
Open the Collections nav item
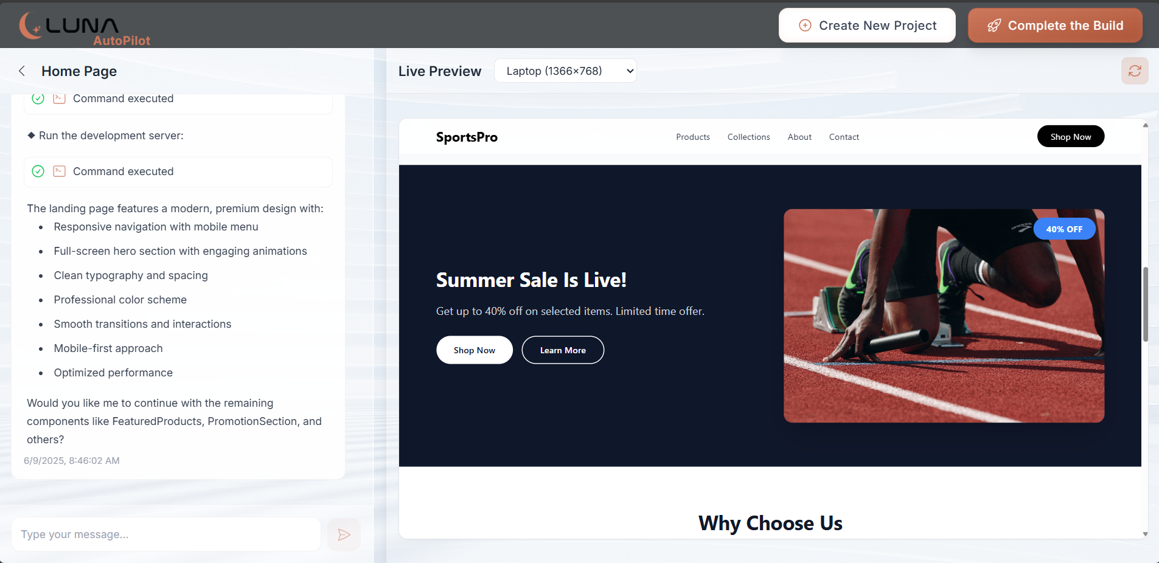(x=748, y=137)
